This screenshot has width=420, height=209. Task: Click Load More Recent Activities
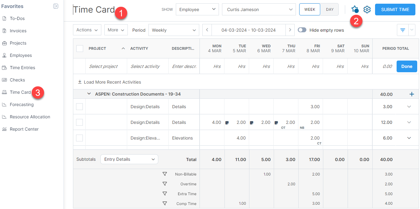pos(109,82)
